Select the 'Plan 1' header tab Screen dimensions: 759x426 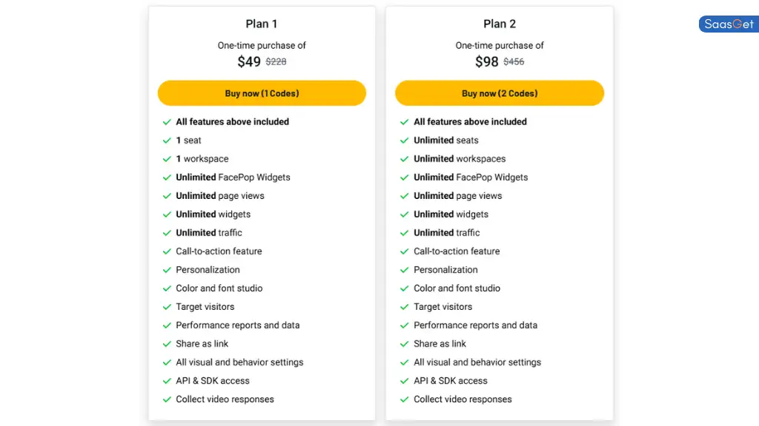pos(262,24)
